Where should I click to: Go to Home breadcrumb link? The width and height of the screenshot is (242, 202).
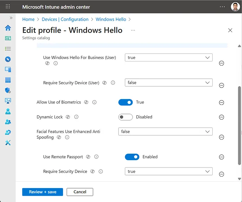coord(28,19)
